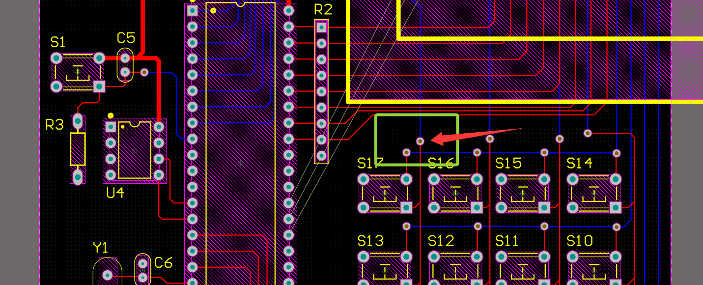Click the top-right pad of U4
This screenshot has height=285, width=703.
tap(159, 127)
